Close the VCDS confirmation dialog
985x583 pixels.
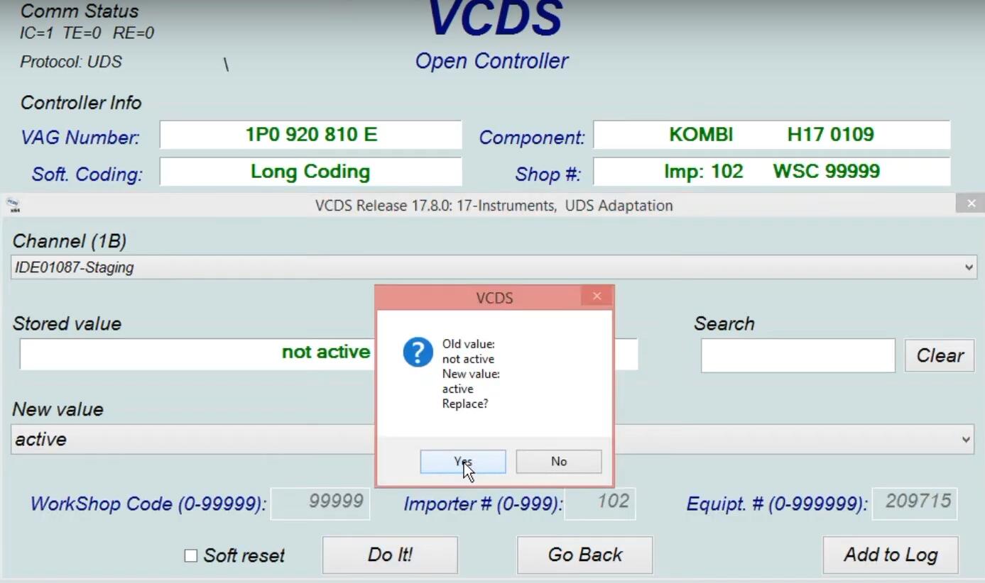click(x=597, y=296)
